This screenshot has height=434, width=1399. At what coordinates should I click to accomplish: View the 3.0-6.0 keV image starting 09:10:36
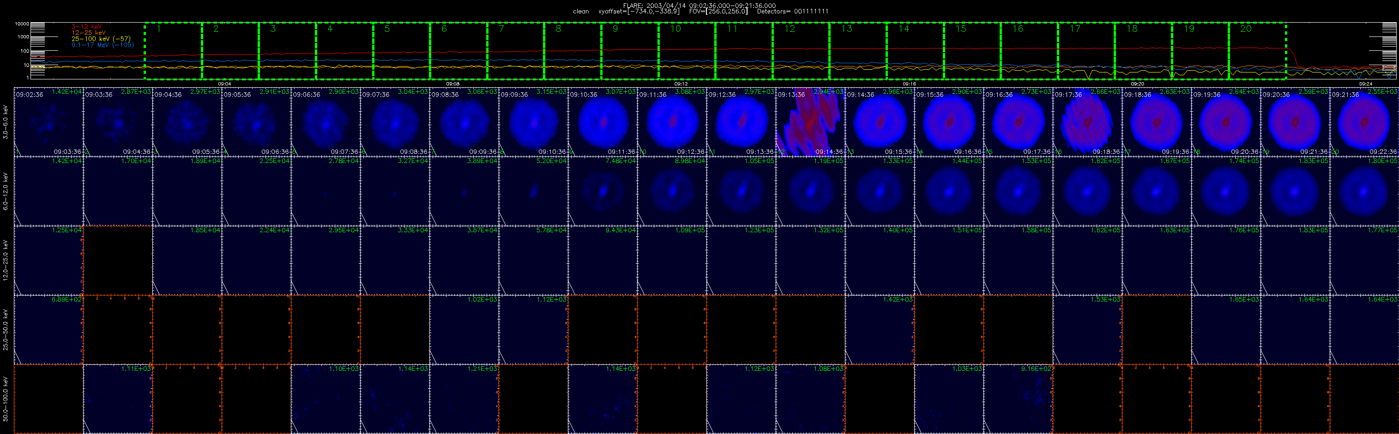click(603, 122)
